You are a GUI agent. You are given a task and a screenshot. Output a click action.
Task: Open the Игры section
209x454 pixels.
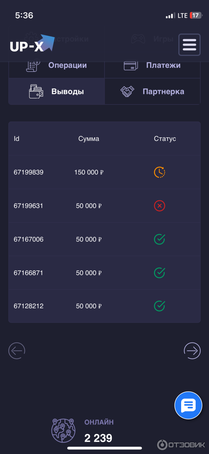tap(153, 39)
